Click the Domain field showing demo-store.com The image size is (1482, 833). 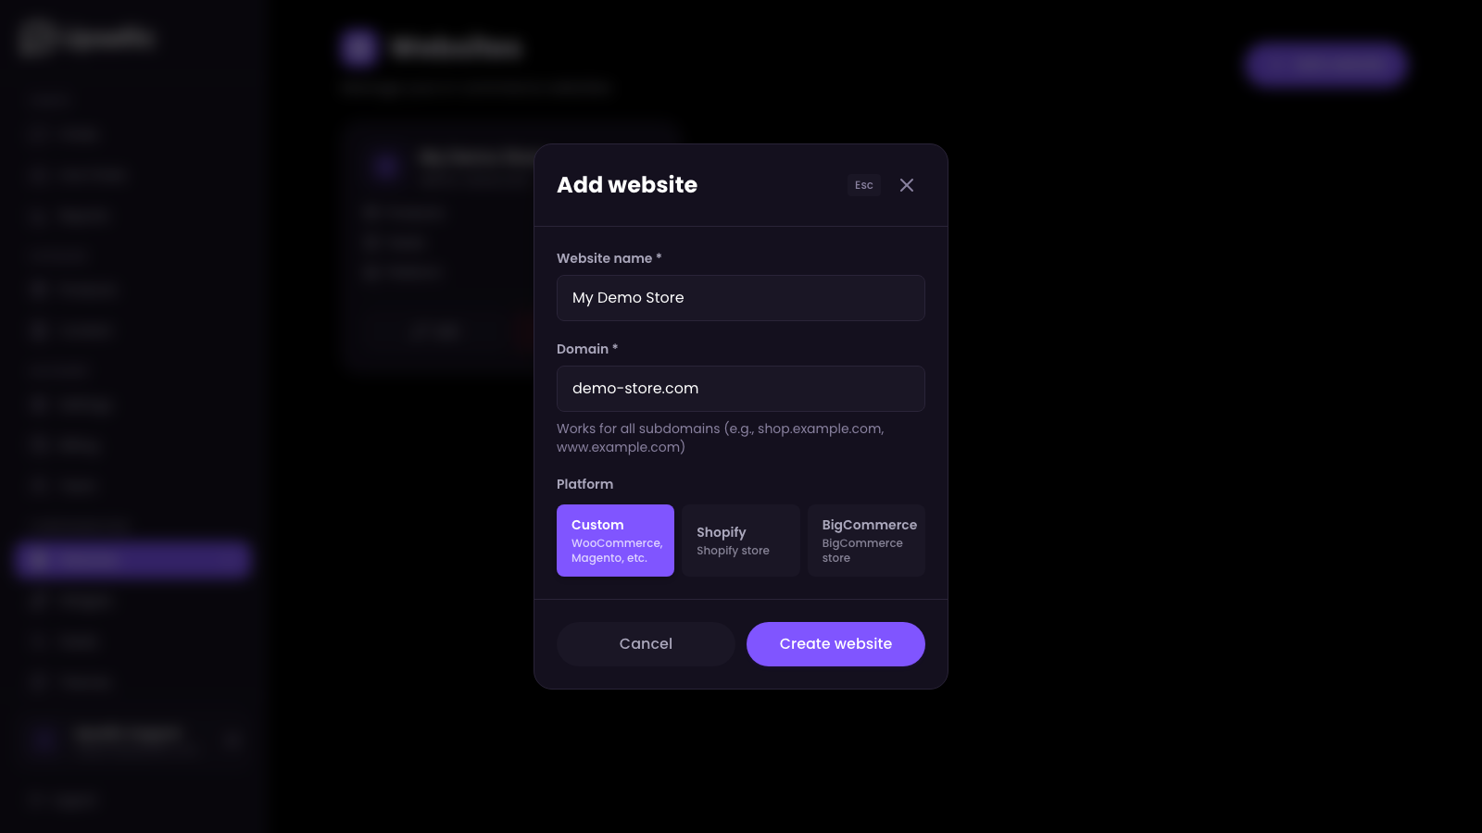coord(740,388)
